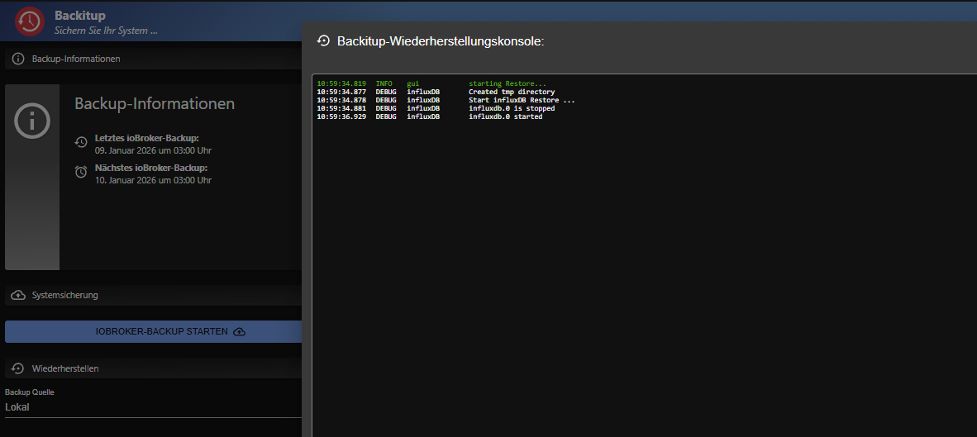Click the Backup-Informationen card heading
Image resolution: width=977 pixels, height=437 pixels.
coord(155,103)
